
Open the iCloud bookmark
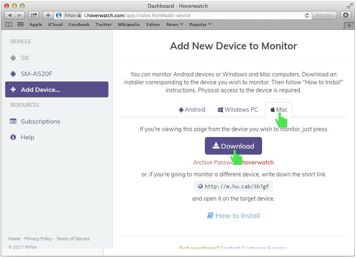click(55, 25)
